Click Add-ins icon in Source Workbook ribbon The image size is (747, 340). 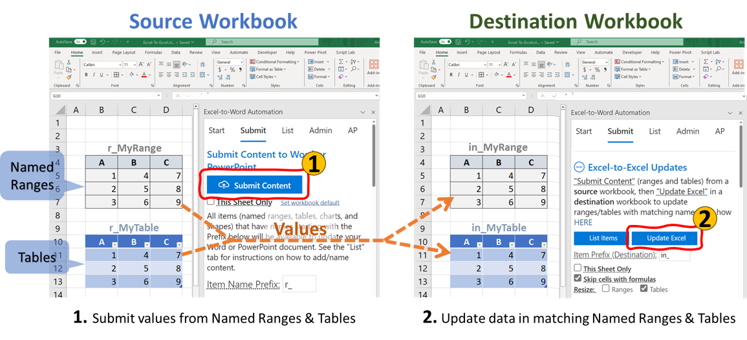374,64
